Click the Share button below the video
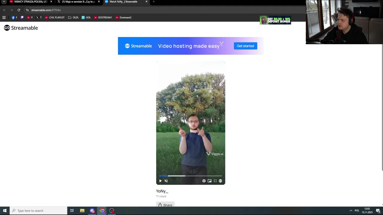The width and height of the screenshot is (383, 215). click(x=165, y=205)
